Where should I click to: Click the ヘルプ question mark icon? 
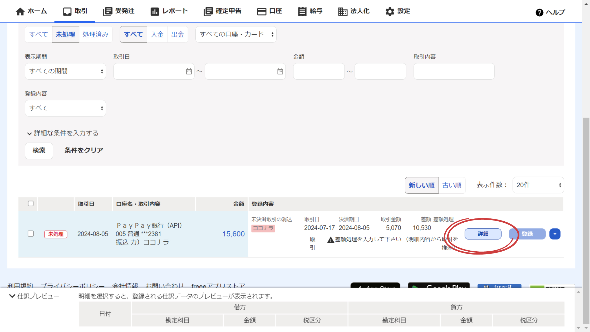pos(539,12)
